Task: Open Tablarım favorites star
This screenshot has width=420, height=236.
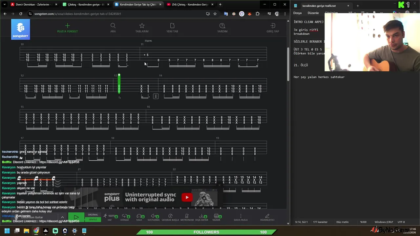Action: pos(142,26)
